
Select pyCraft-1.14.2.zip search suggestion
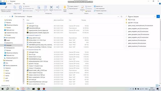(x=133, y=22)
